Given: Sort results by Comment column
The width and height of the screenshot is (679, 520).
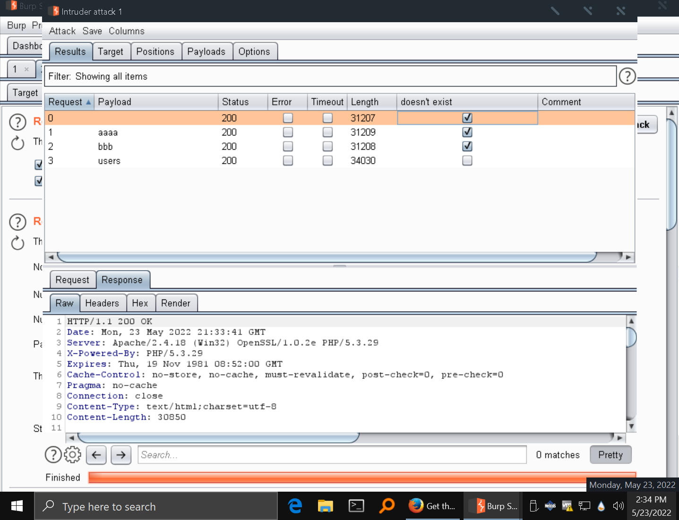Looking at the screenshot, I should pos(586,102).
